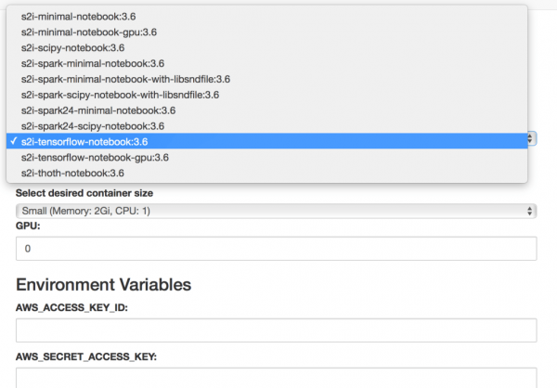Click the AWS_ACCESS_KEY_ID text field
Screen dimensions: 557x388
tap(277, 330)
